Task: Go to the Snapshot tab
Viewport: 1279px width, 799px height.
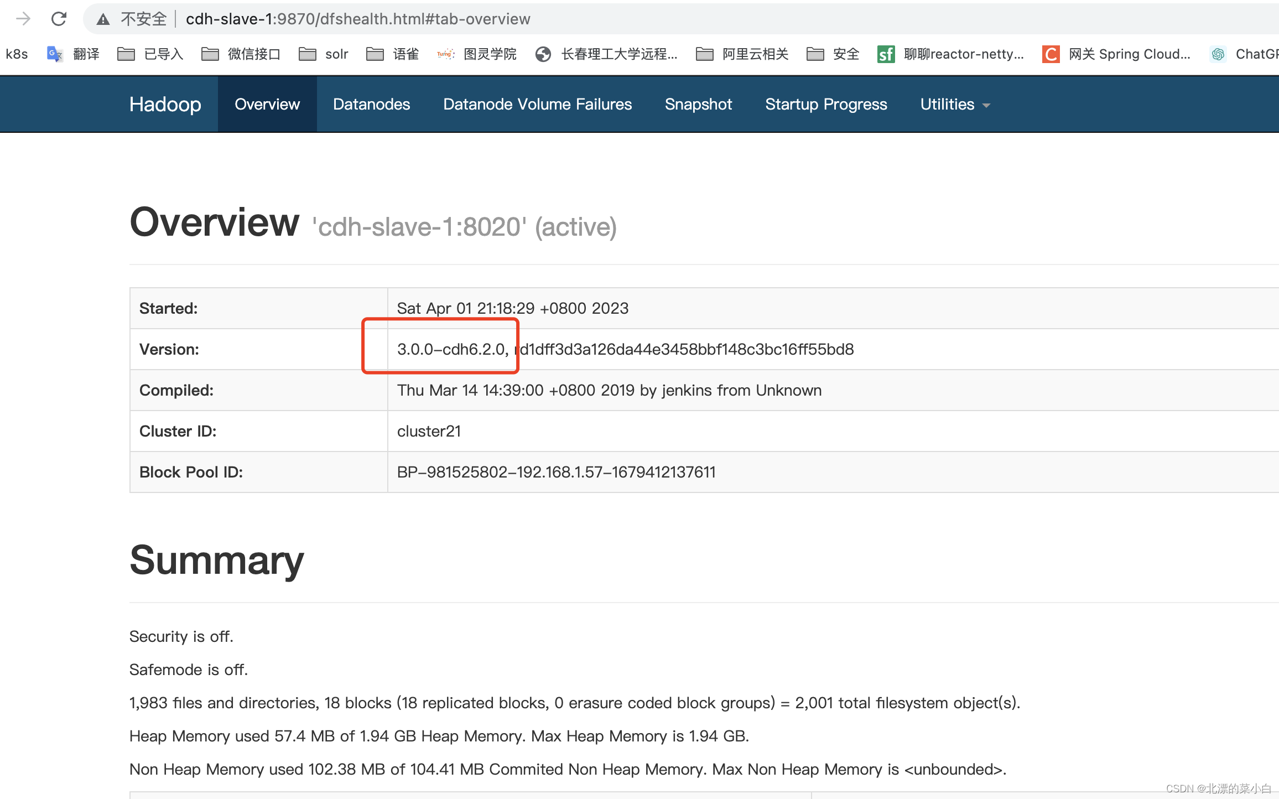Action: pos(698,104)
